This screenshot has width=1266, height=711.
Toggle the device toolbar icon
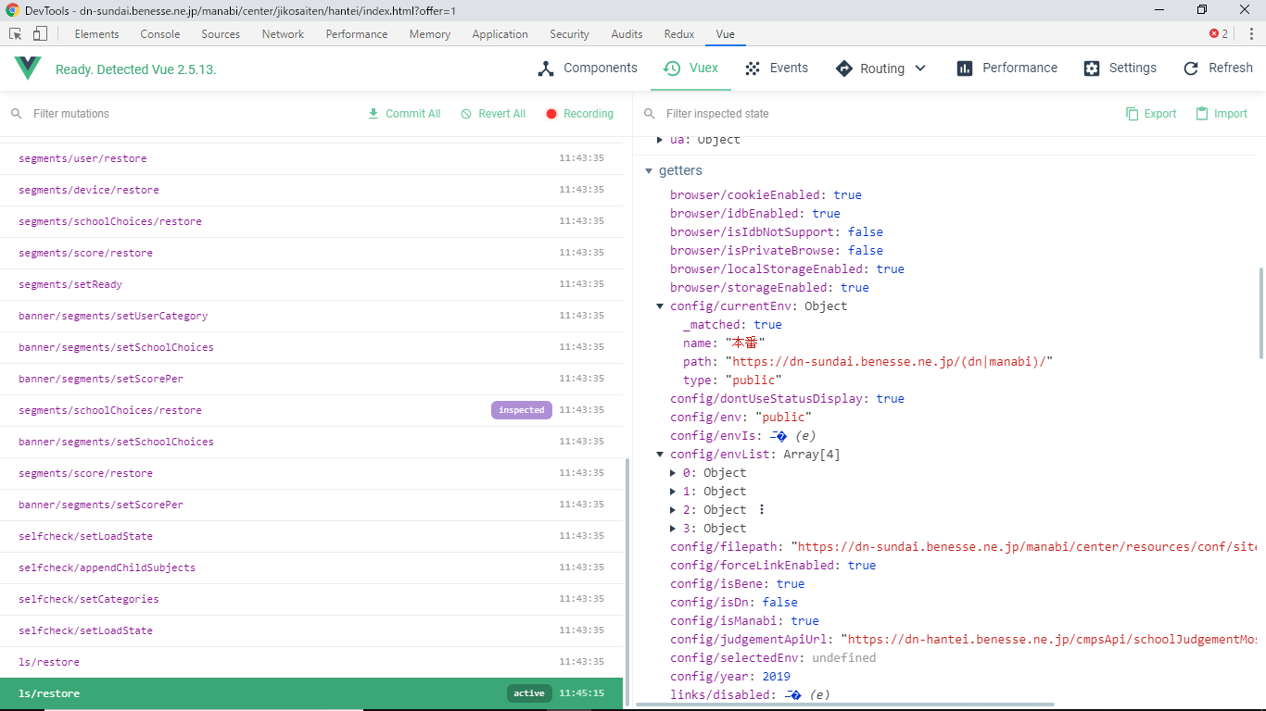click(x=40, y=34)
